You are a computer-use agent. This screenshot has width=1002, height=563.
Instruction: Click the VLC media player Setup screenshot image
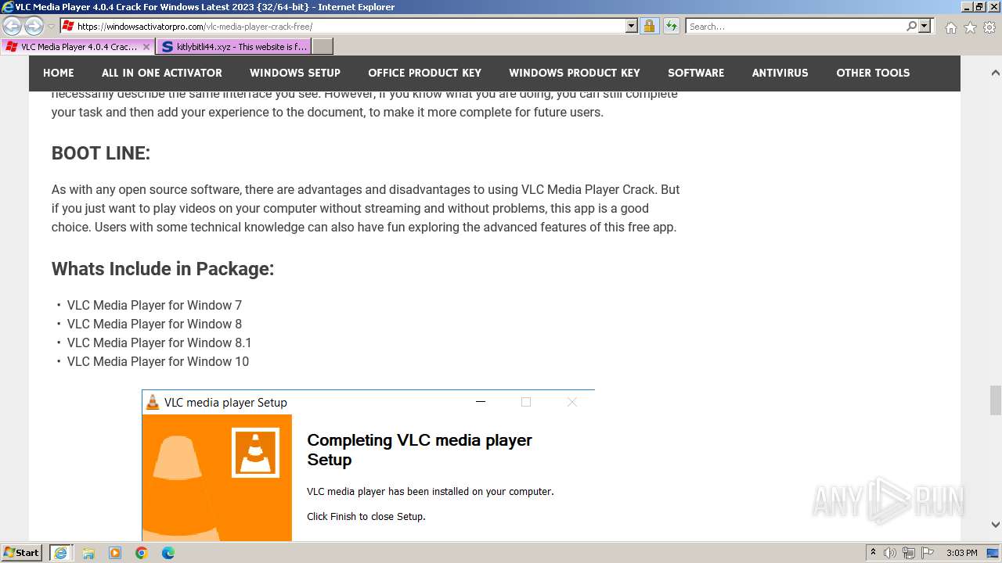(x=368, y=465)
